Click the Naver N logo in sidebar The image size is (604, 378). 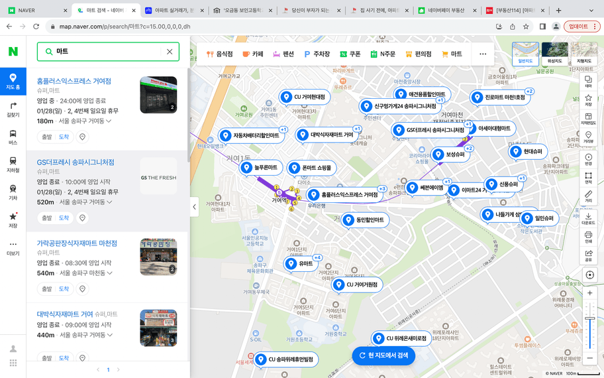click(13, 51)
